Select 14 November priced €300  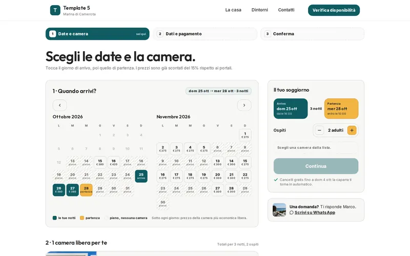coord(231,162)
